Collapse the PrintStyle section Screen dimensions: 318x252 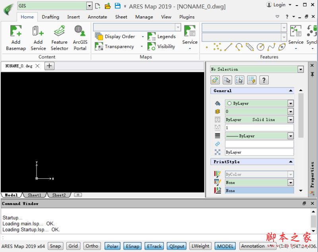coord(291,162)
